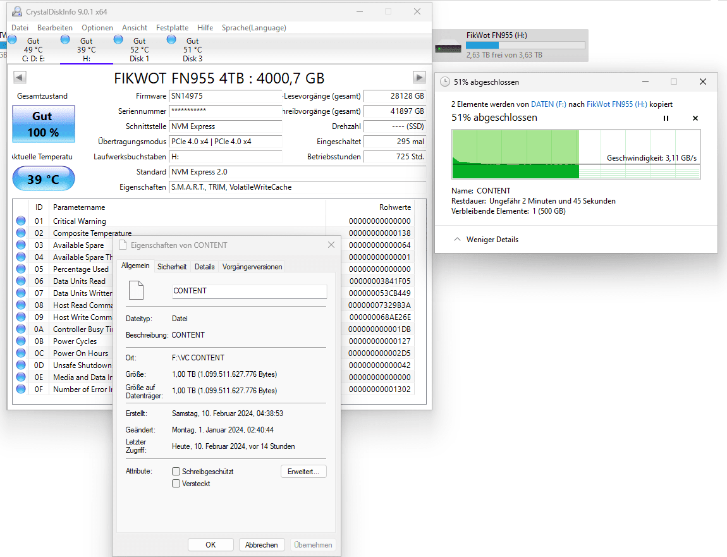
Task: Click status orb for Power Cycles row
Action: click(x=21, y=341)
